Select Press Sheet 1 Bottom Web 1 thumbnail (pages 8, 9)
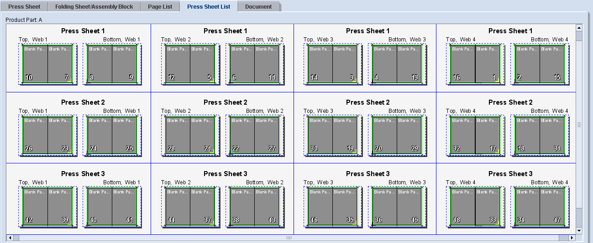 click(x=112, y=64)
